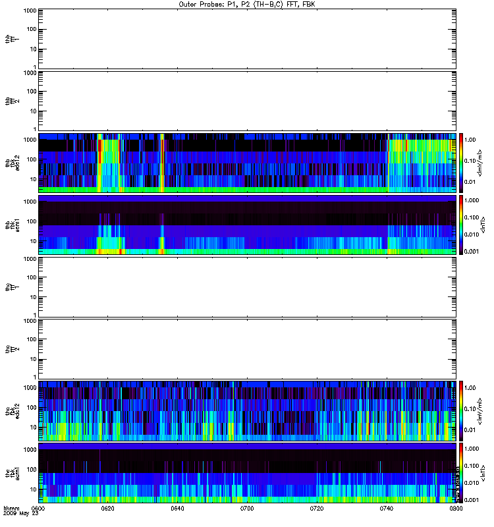Click inside the thc fbk edc12 spectrogram
The image size is (494, 527).
pyautogui.click(x=247, y=410)
